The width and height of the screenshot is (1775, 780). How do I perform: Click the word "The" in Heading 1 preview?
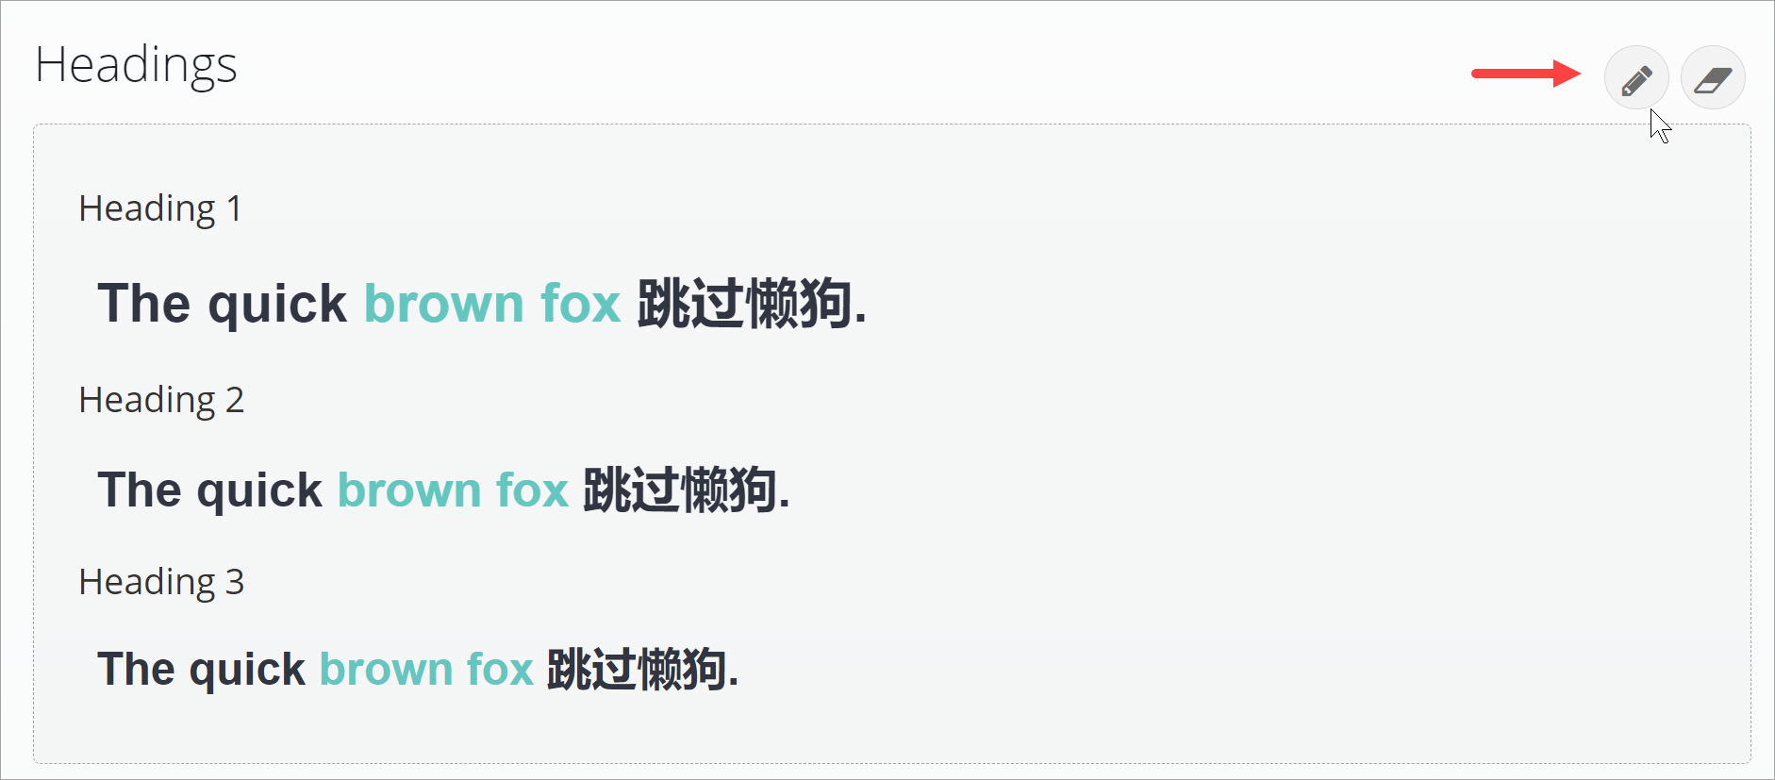tap(144, 304)
